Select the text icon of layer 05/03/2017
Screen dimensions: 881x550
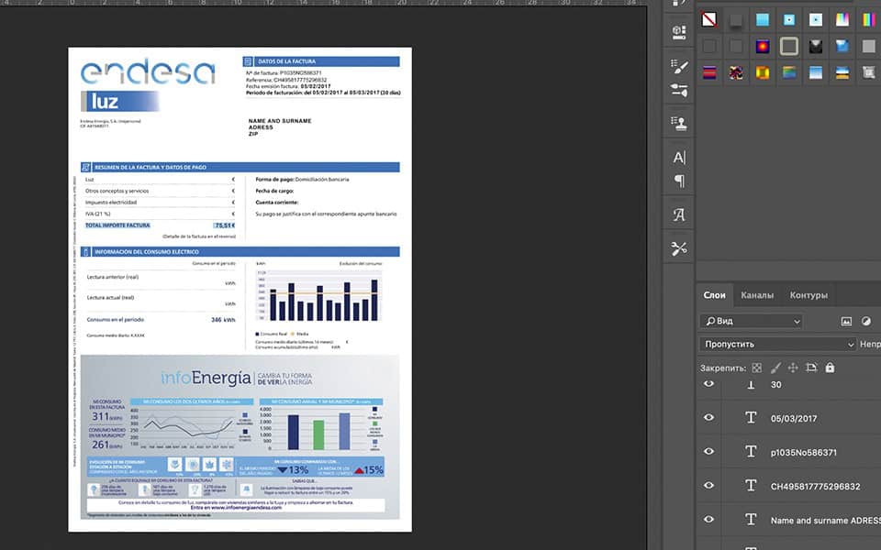click(751, 418)
